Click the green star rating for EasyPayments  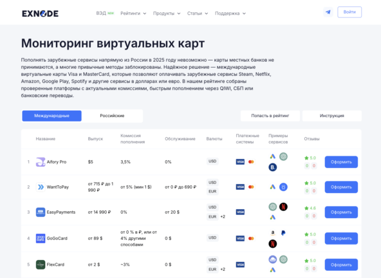click(310, 208)
